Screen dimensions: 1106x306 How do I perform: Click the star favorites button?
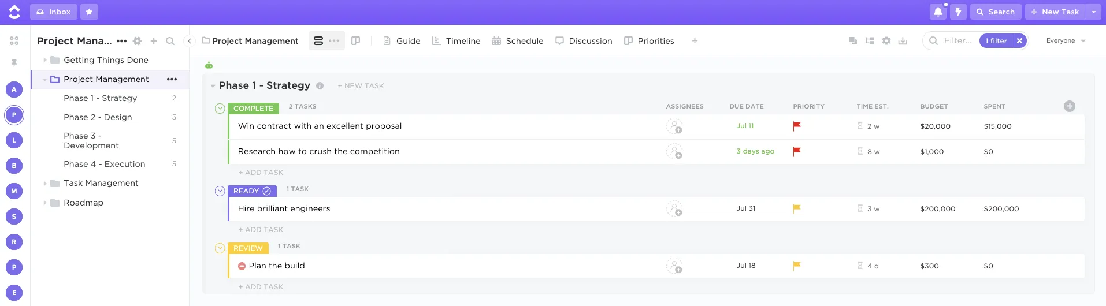tap(89, 12)
